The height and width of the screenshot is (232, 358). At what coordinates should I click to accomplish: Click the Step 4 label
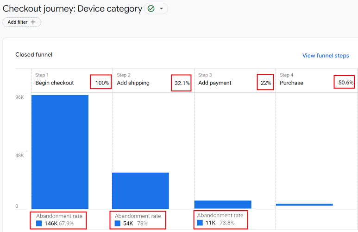[x=287, y=75]
